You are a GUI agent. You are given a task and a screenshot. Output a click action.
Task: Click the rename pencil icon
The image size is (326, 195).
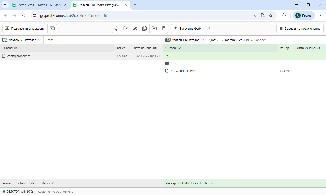pos(135,28)
